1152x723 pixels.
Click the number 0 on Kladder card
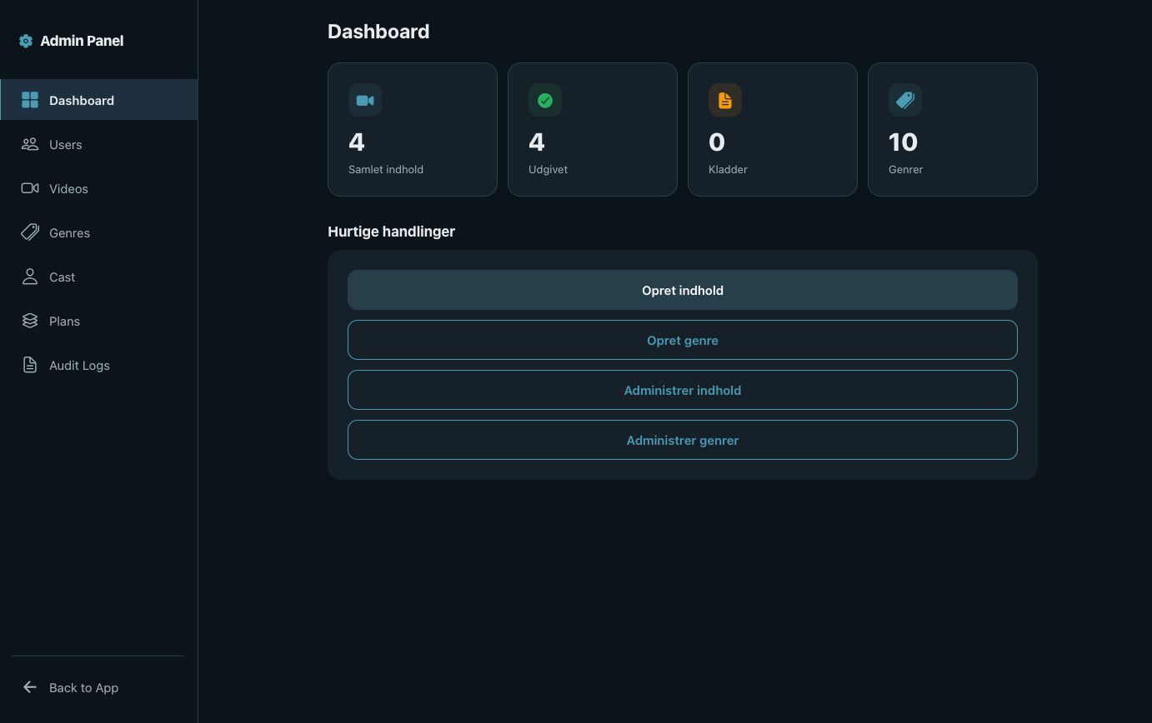click(717, 142)
